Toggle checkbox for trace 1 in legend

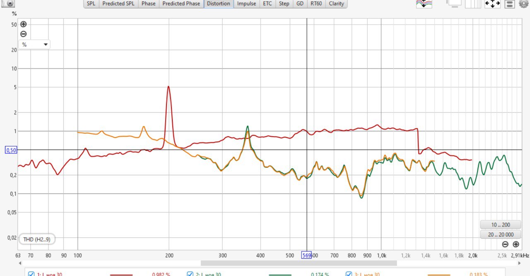[31, 274]
